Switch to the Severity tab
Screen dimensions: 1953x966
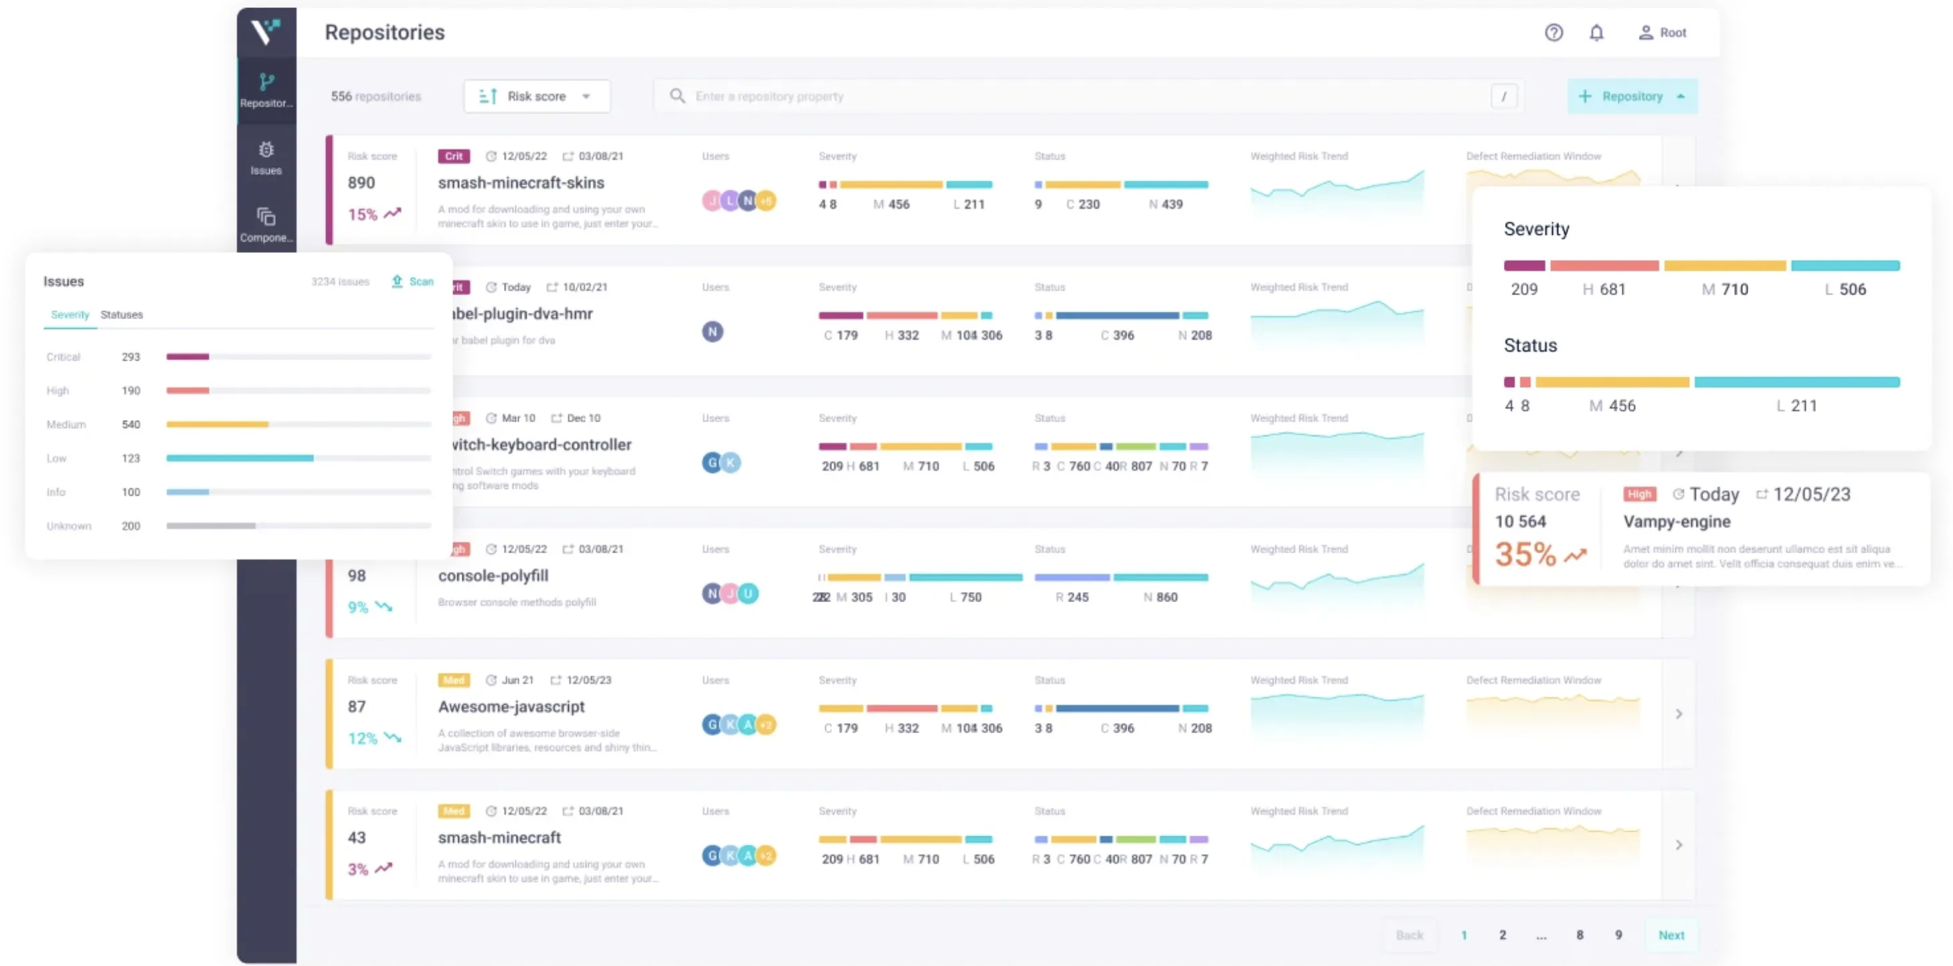(70, 314)
